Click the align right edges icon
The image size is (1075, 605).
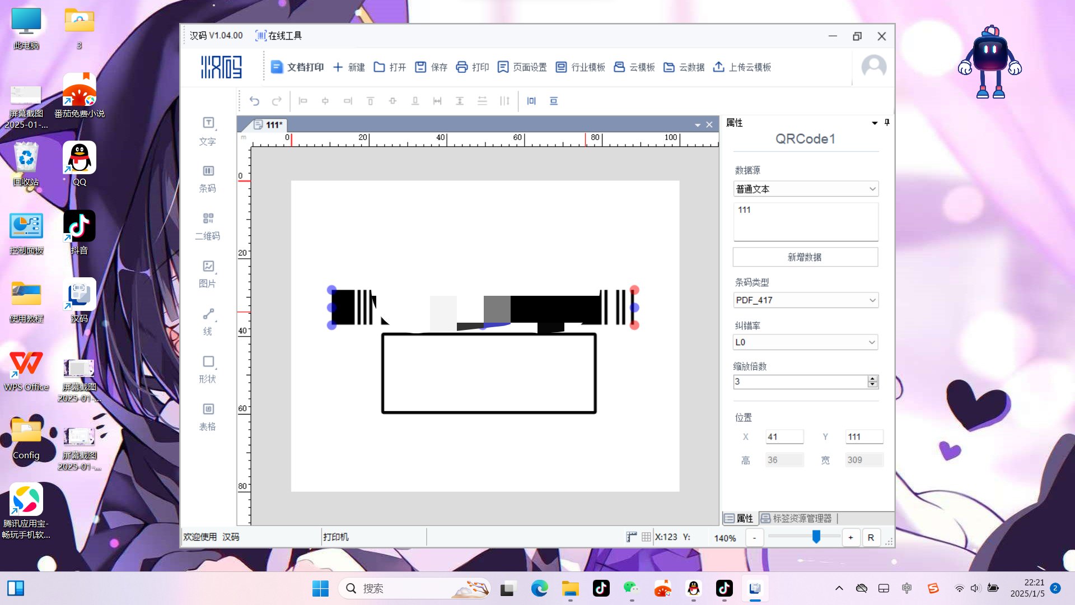tap(348, 101)
